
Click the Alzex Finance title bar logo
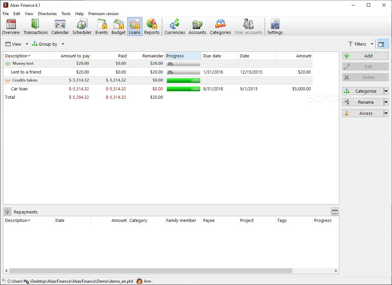pos(5,5)
